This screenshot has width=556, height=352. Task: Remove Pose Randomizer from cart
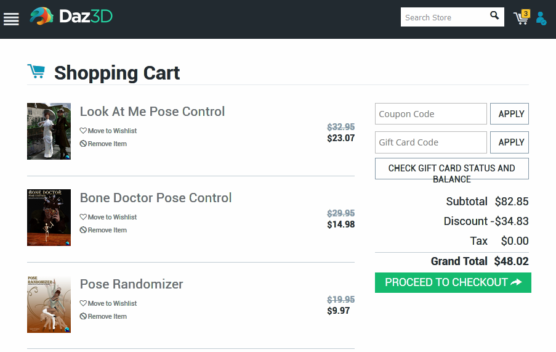point(103,316)
